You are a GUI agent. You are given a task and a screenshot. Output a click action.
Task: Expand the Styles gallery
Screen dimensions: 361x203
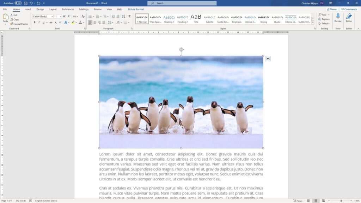[313, 23]
